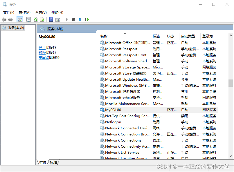Image resolution: width=234 pixels, height=172 pixels.
Task: Click the 停止 link to stop service
Action: click(42, 48)
